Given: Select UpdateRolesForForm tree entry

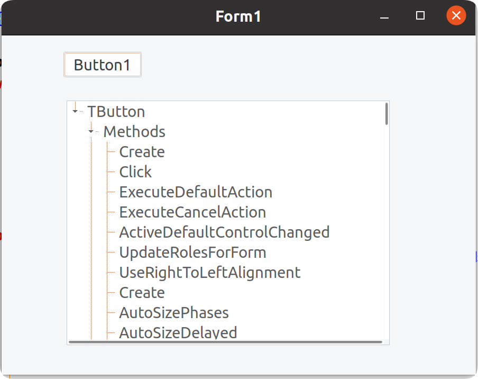Looking at the screenshot, I should tap(192, 252).
